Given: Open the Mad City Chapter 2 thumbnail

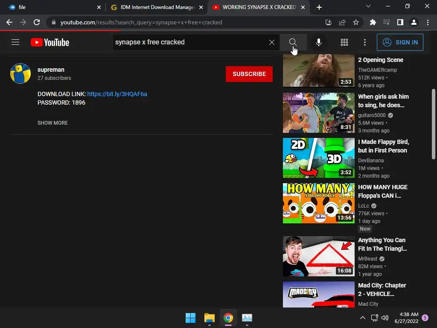Looking at the screenshot, I should pyautogui.click(x=318, y=295).
